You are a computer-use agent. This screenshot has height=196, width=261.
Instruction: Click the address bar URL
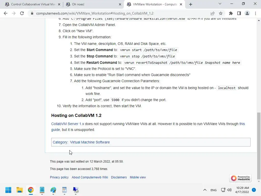coord(95,13)
